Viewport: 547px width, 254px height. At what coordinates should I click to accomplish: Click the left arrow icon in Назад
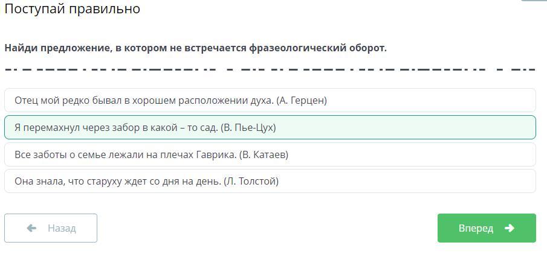click(32, 228)
